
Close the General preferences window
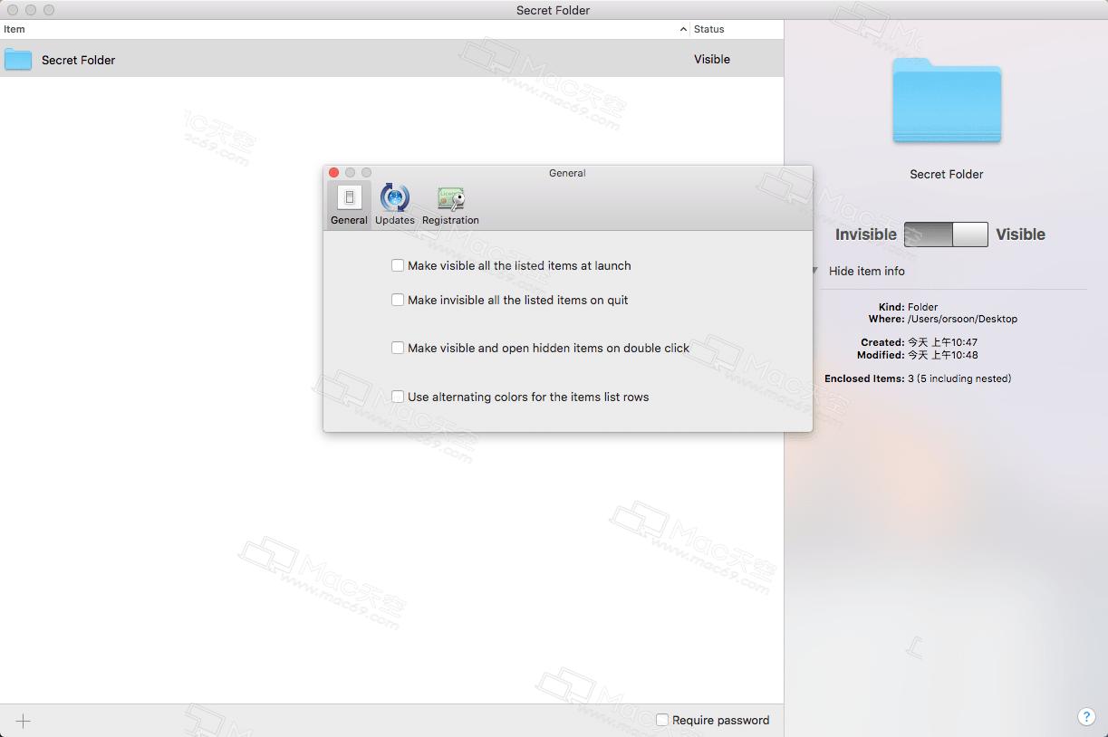pos(333,172)
